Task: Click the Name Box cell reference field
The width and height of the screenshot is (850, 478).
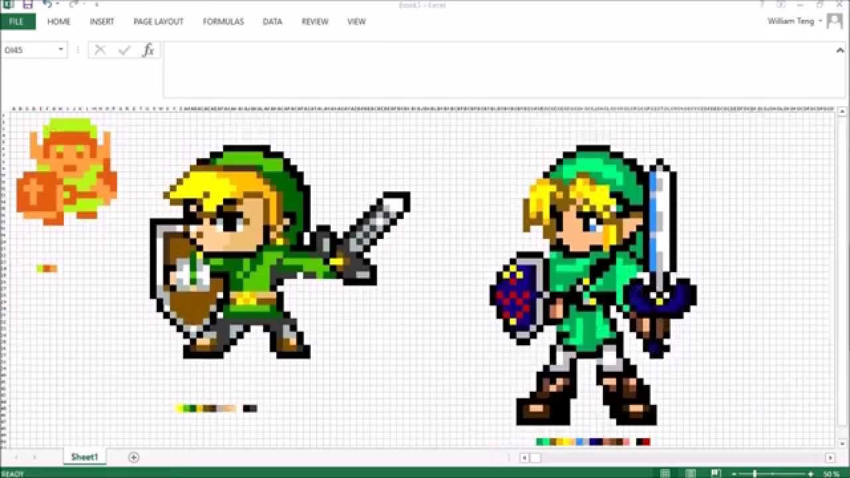Action: click(x=29, y=50)
